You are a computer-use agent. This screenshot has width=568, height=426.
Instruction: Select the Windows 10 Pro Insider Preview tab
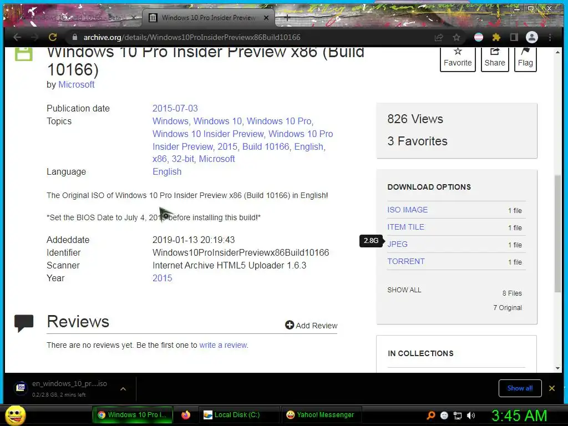209,17
